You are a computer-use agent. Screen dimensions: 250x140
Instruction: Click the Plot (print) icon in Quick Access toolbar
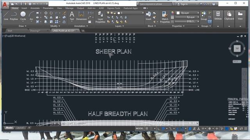point(30,4)
